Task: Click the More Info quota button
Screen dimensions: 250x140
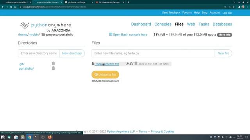Action: pyautogui.click(x=225, y=35)
